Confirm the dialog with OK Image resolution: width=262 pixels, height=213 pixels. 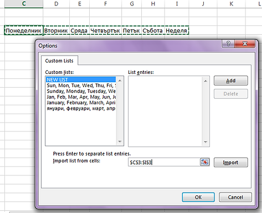(x=198, y=197)
